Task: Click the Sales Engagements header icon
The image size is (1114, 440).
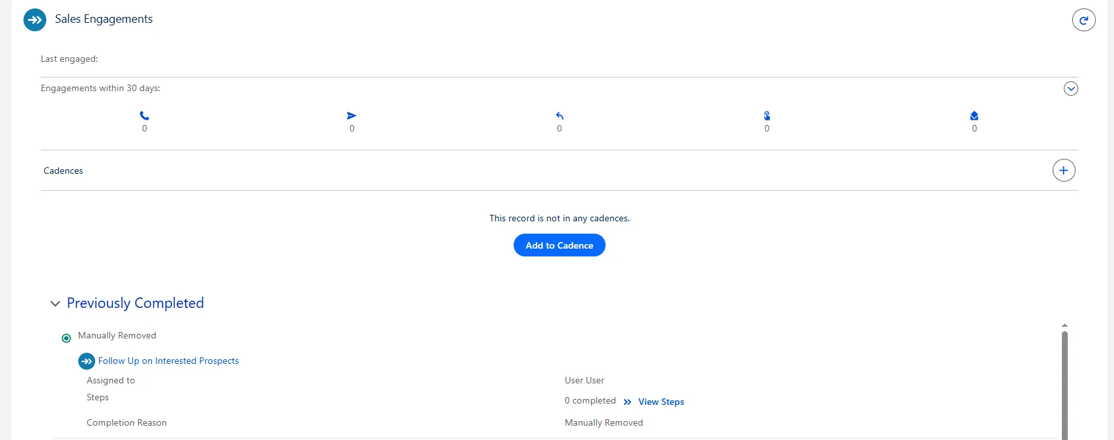Action: point(35,20)
